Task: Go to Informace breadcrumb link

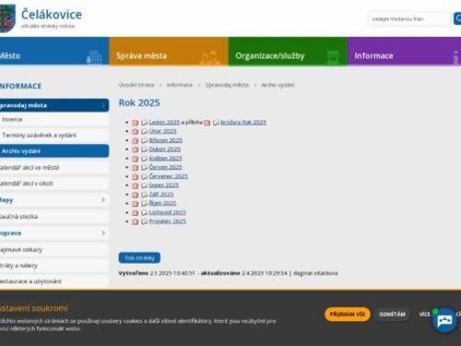Action: click(180, 85)
